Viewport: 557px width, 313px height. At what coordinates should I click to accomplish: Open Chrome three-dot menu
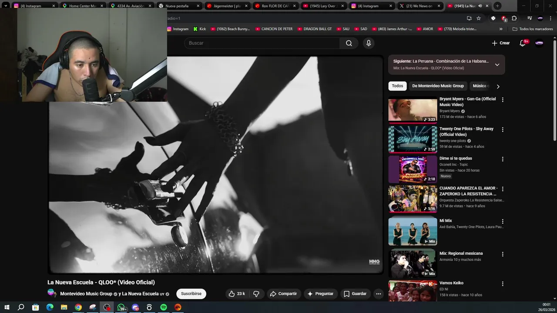[550, 18]
